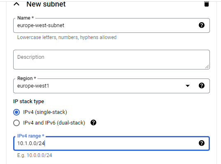Open help icon for the Region field
221x164 pixels.
point(202,85)
